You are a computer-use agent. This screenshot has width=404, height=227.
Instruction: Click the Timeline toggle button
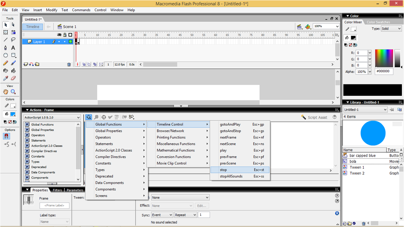(x=32, y=27)
